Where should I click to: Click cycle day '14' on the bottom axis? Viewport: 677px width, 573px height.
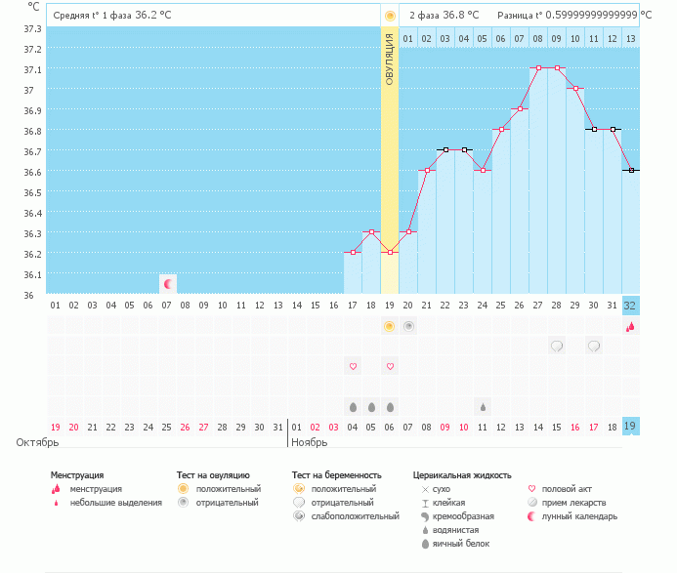297,306
